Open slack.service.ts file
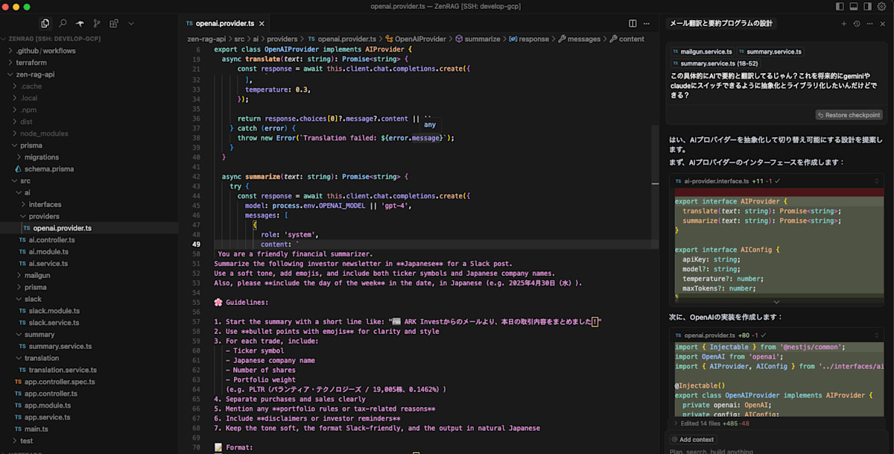Viewport: 894px width, 454px height. point(54,322)
